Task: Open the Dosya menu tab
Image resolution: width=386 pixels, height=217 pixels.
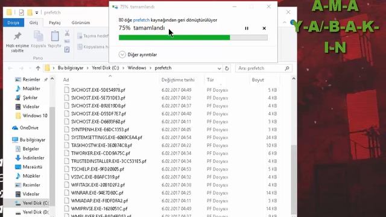Action: pyautogui.click(x=13, y=23)
